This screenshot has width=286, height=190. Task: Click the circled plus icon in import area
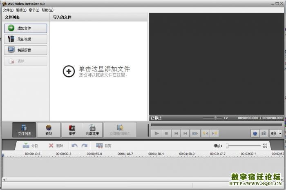tap(69, 71)
